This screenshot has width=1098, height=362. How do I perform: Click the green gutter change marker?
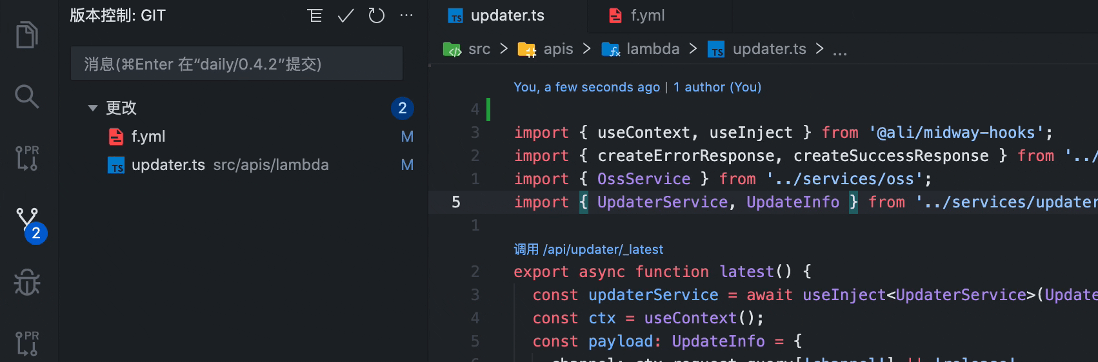[x=488, y=110]
